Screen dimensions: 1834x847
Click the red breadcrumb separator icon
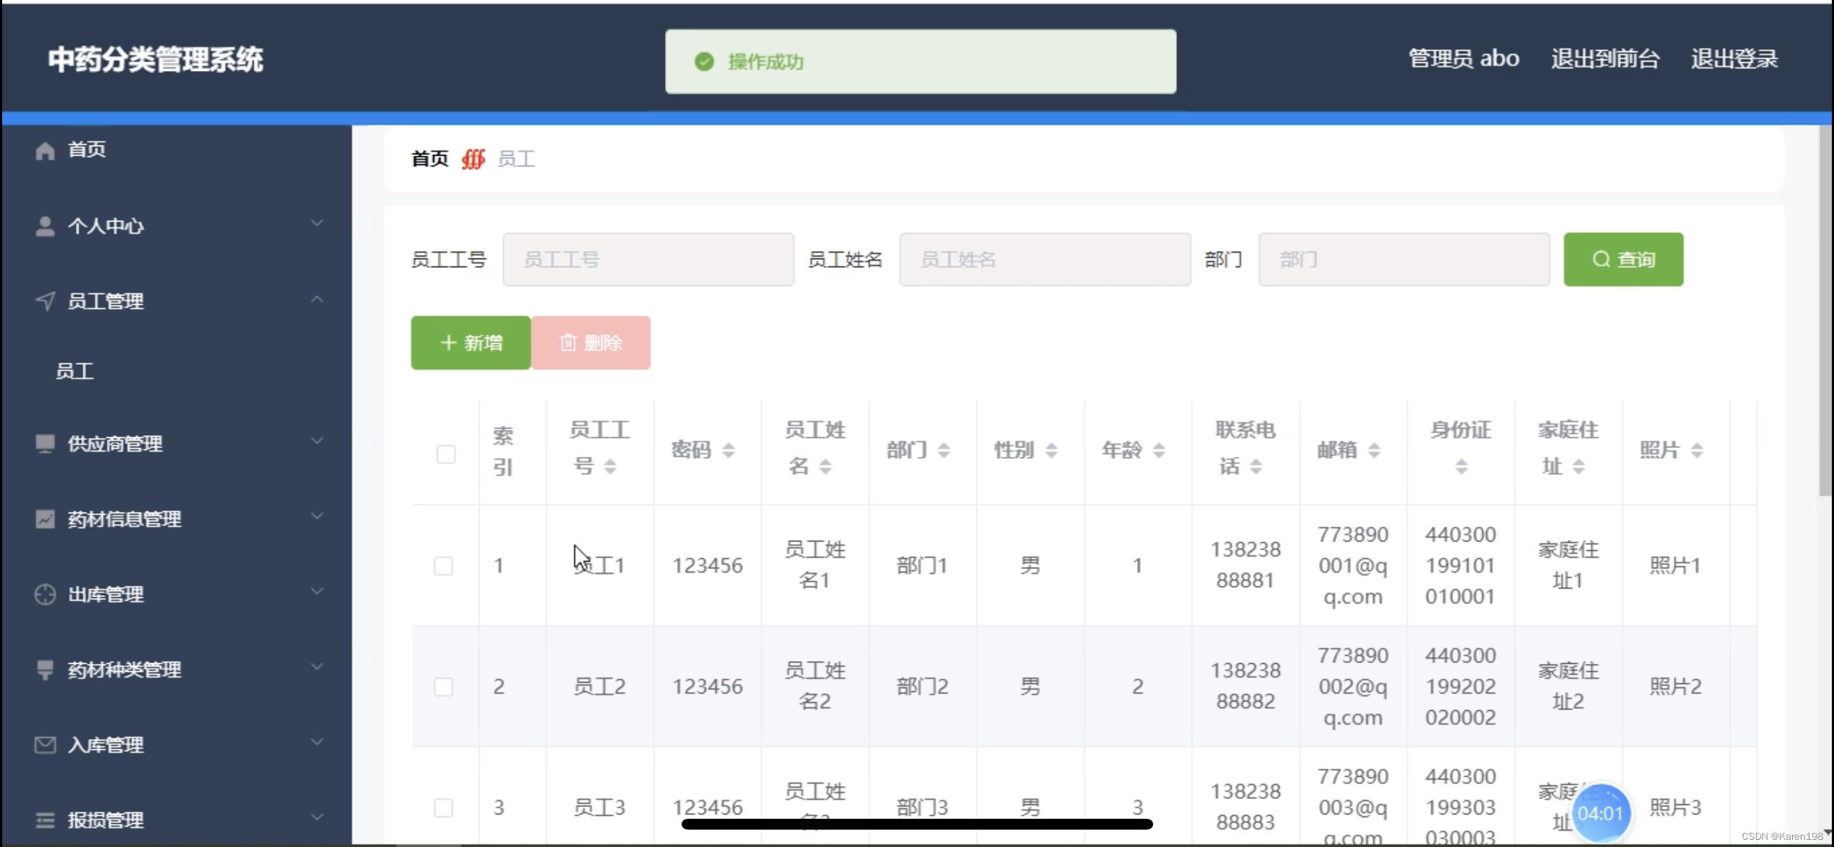(x=473, y=159)
